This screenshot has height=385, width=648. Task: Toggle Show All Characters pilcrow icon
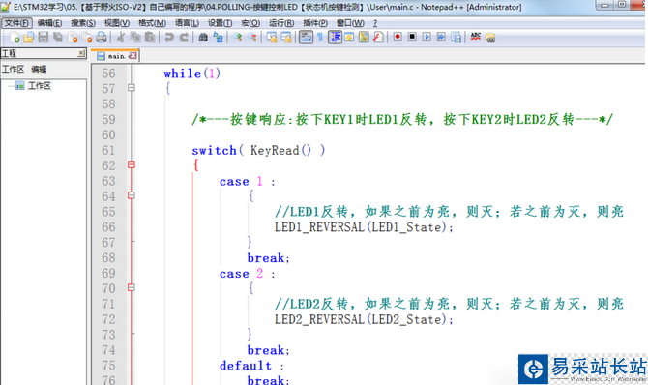tap(320, 37)
